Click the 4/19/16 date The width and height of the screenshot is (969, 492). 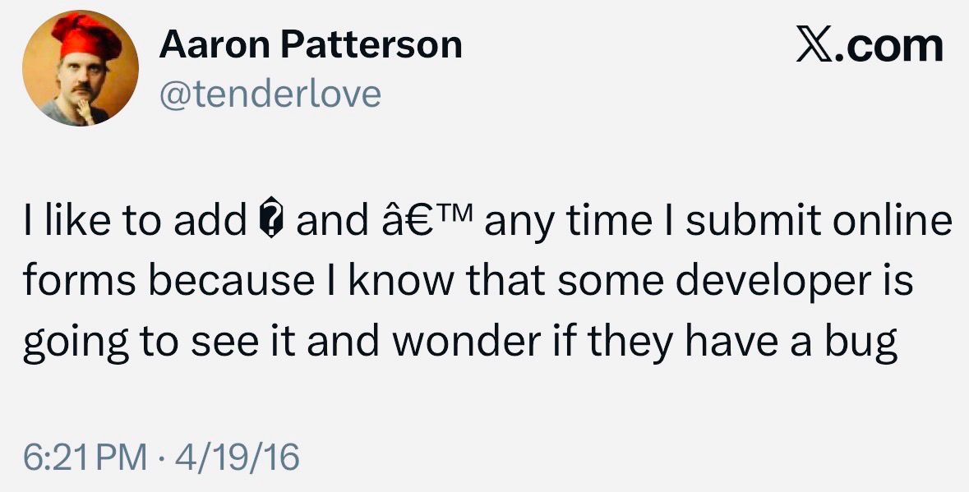[240, 457]
